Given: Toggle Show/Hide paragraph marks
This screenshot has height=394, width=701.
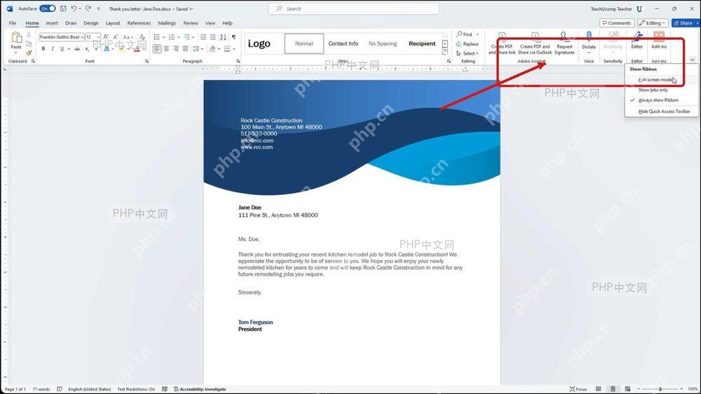Looking at the screenshot, I should coord(233,37).
